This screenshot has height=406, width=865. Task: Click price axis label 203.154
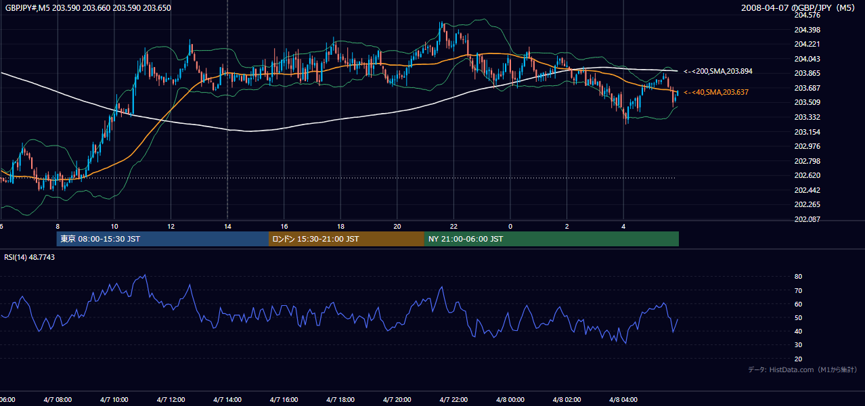(807, 132)
